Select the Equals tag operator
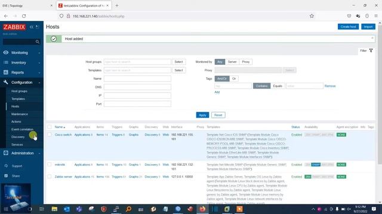This screenshot has height=214, width=382. 278,86
